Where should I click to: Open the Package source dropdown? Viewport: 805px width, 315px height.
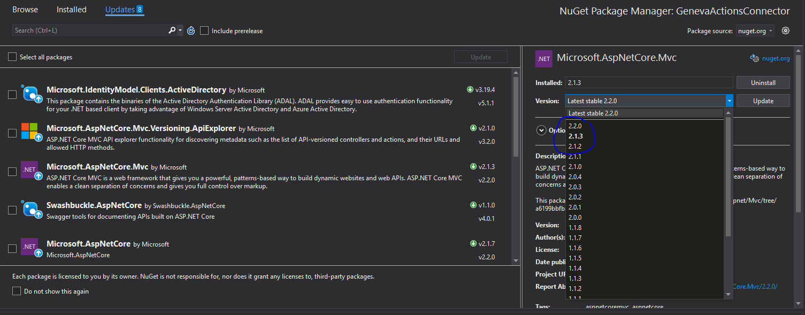coord(755,31)
